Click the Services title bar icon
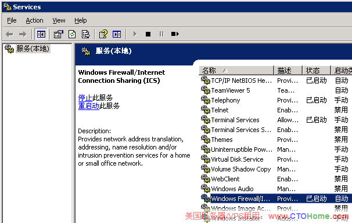Image resolution: width=352 pixels, height=223 pixels. click(x=7, y=7)
